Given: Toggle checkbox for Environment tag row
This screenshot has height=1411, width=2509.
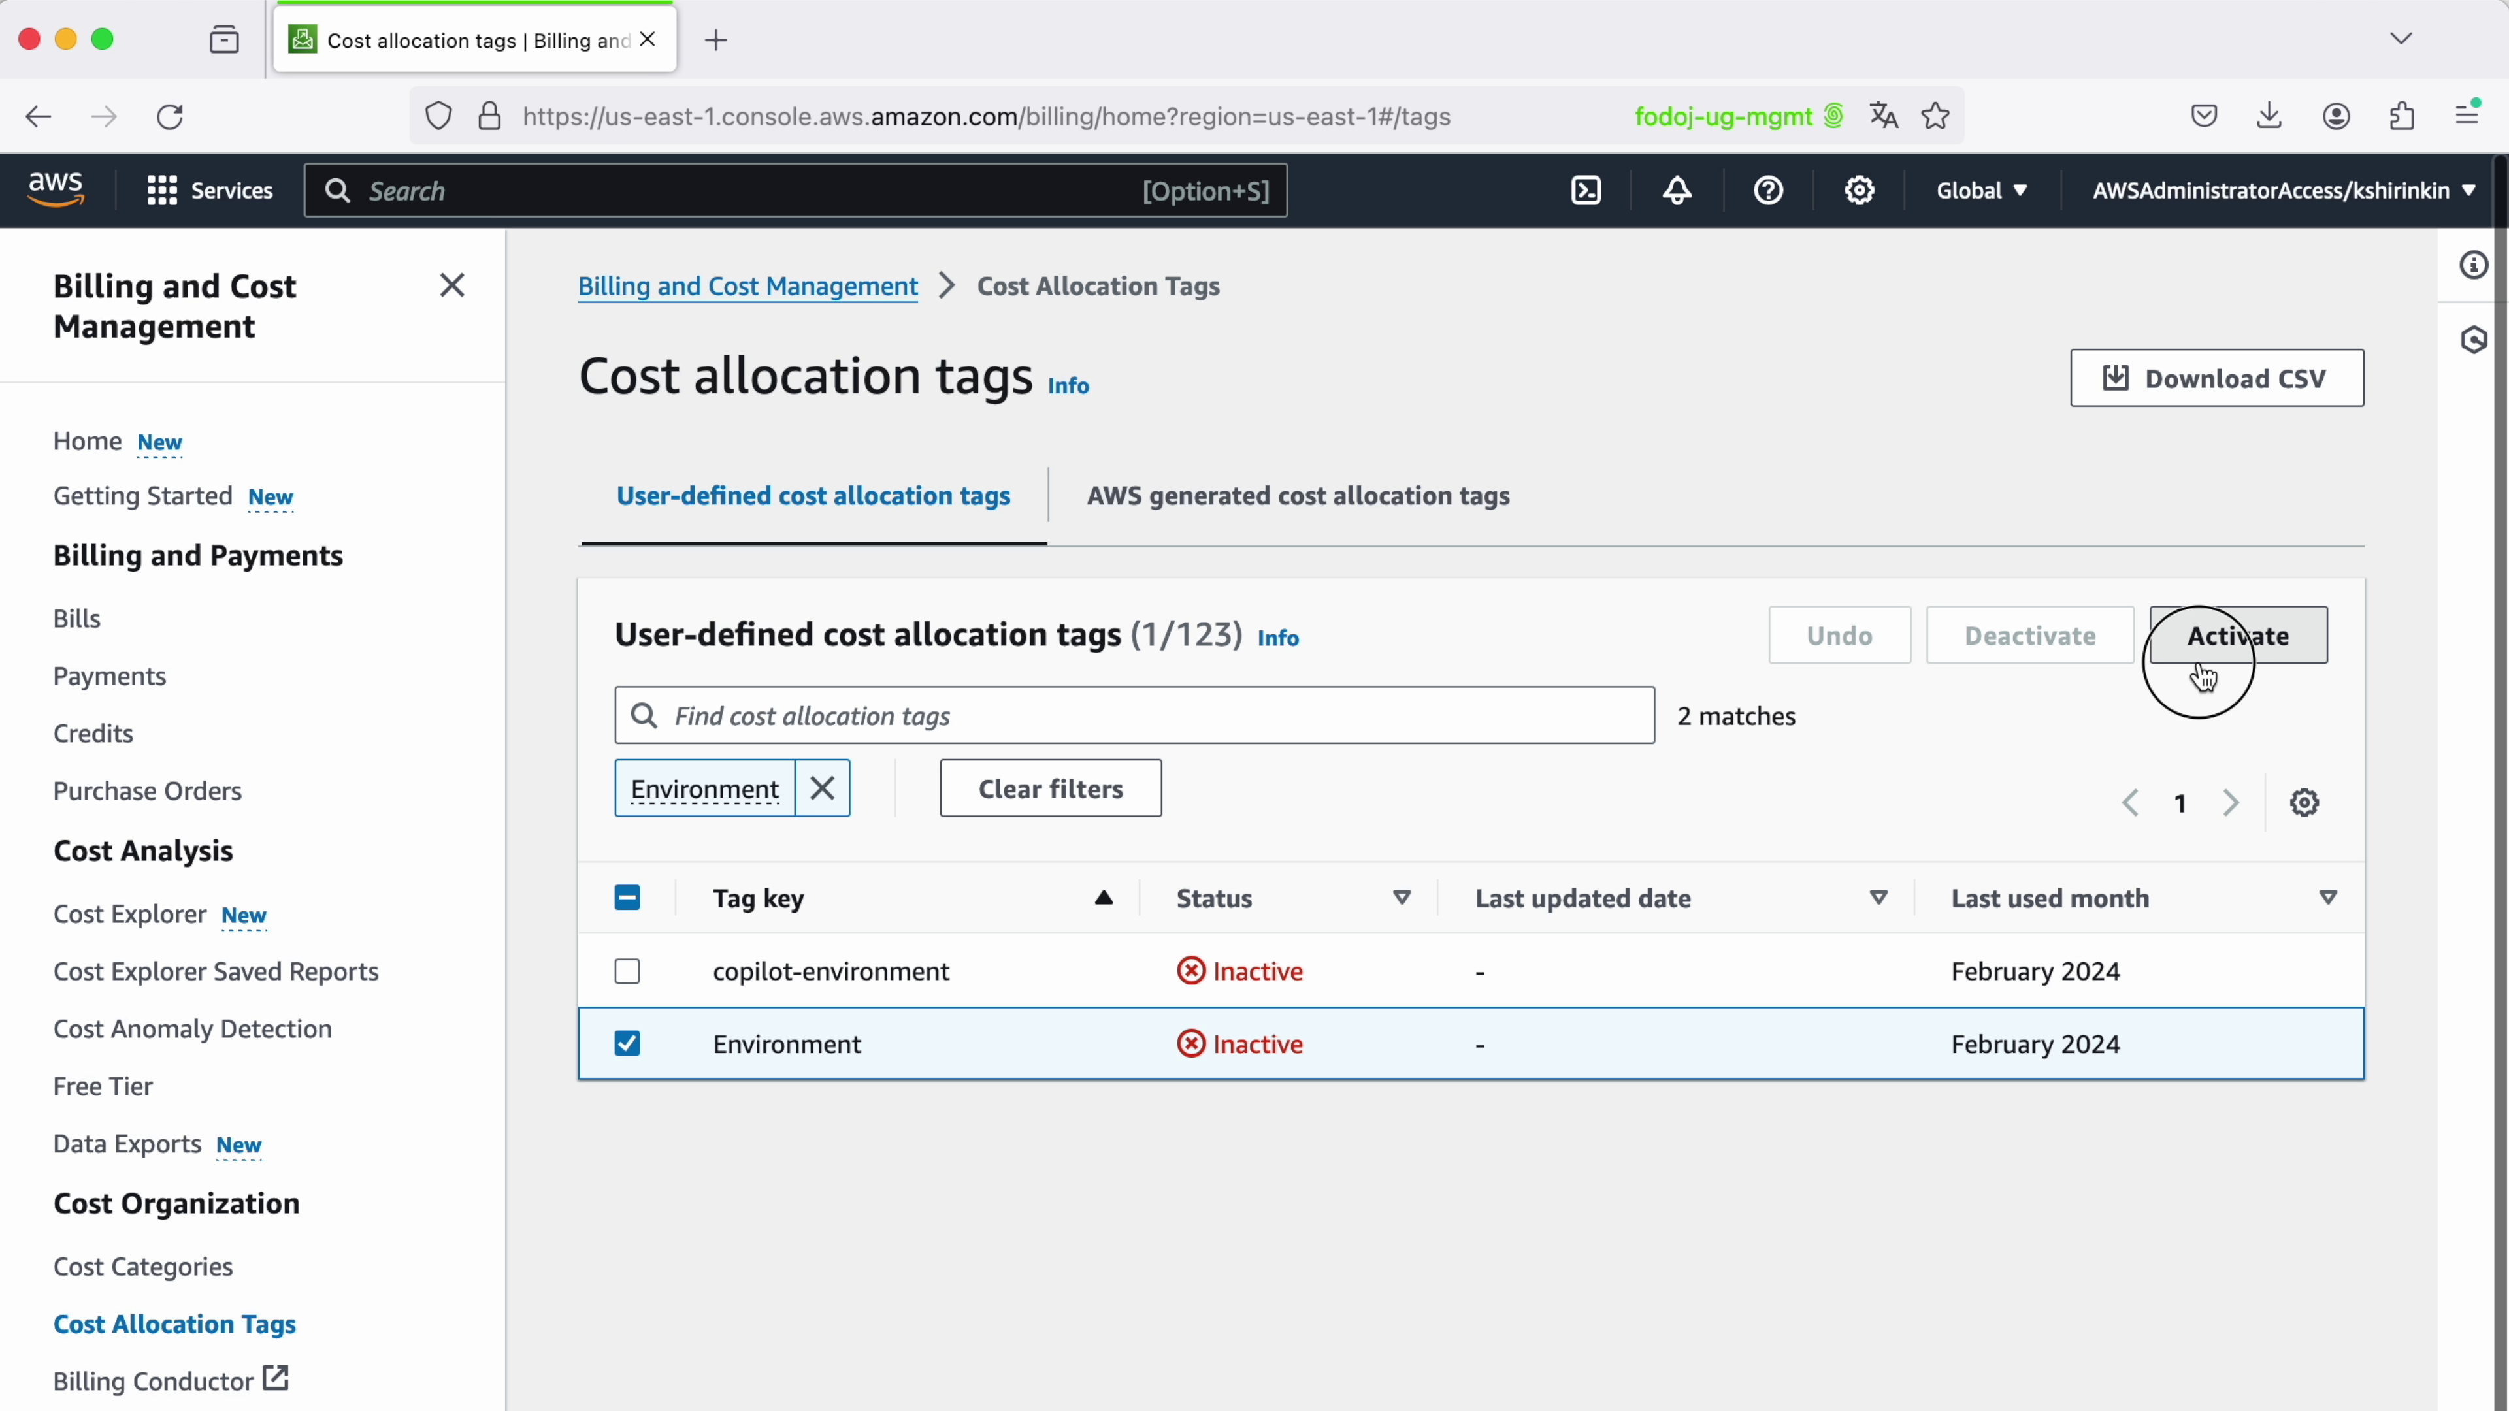Looking at the screenshot, I should [627, 1043].
